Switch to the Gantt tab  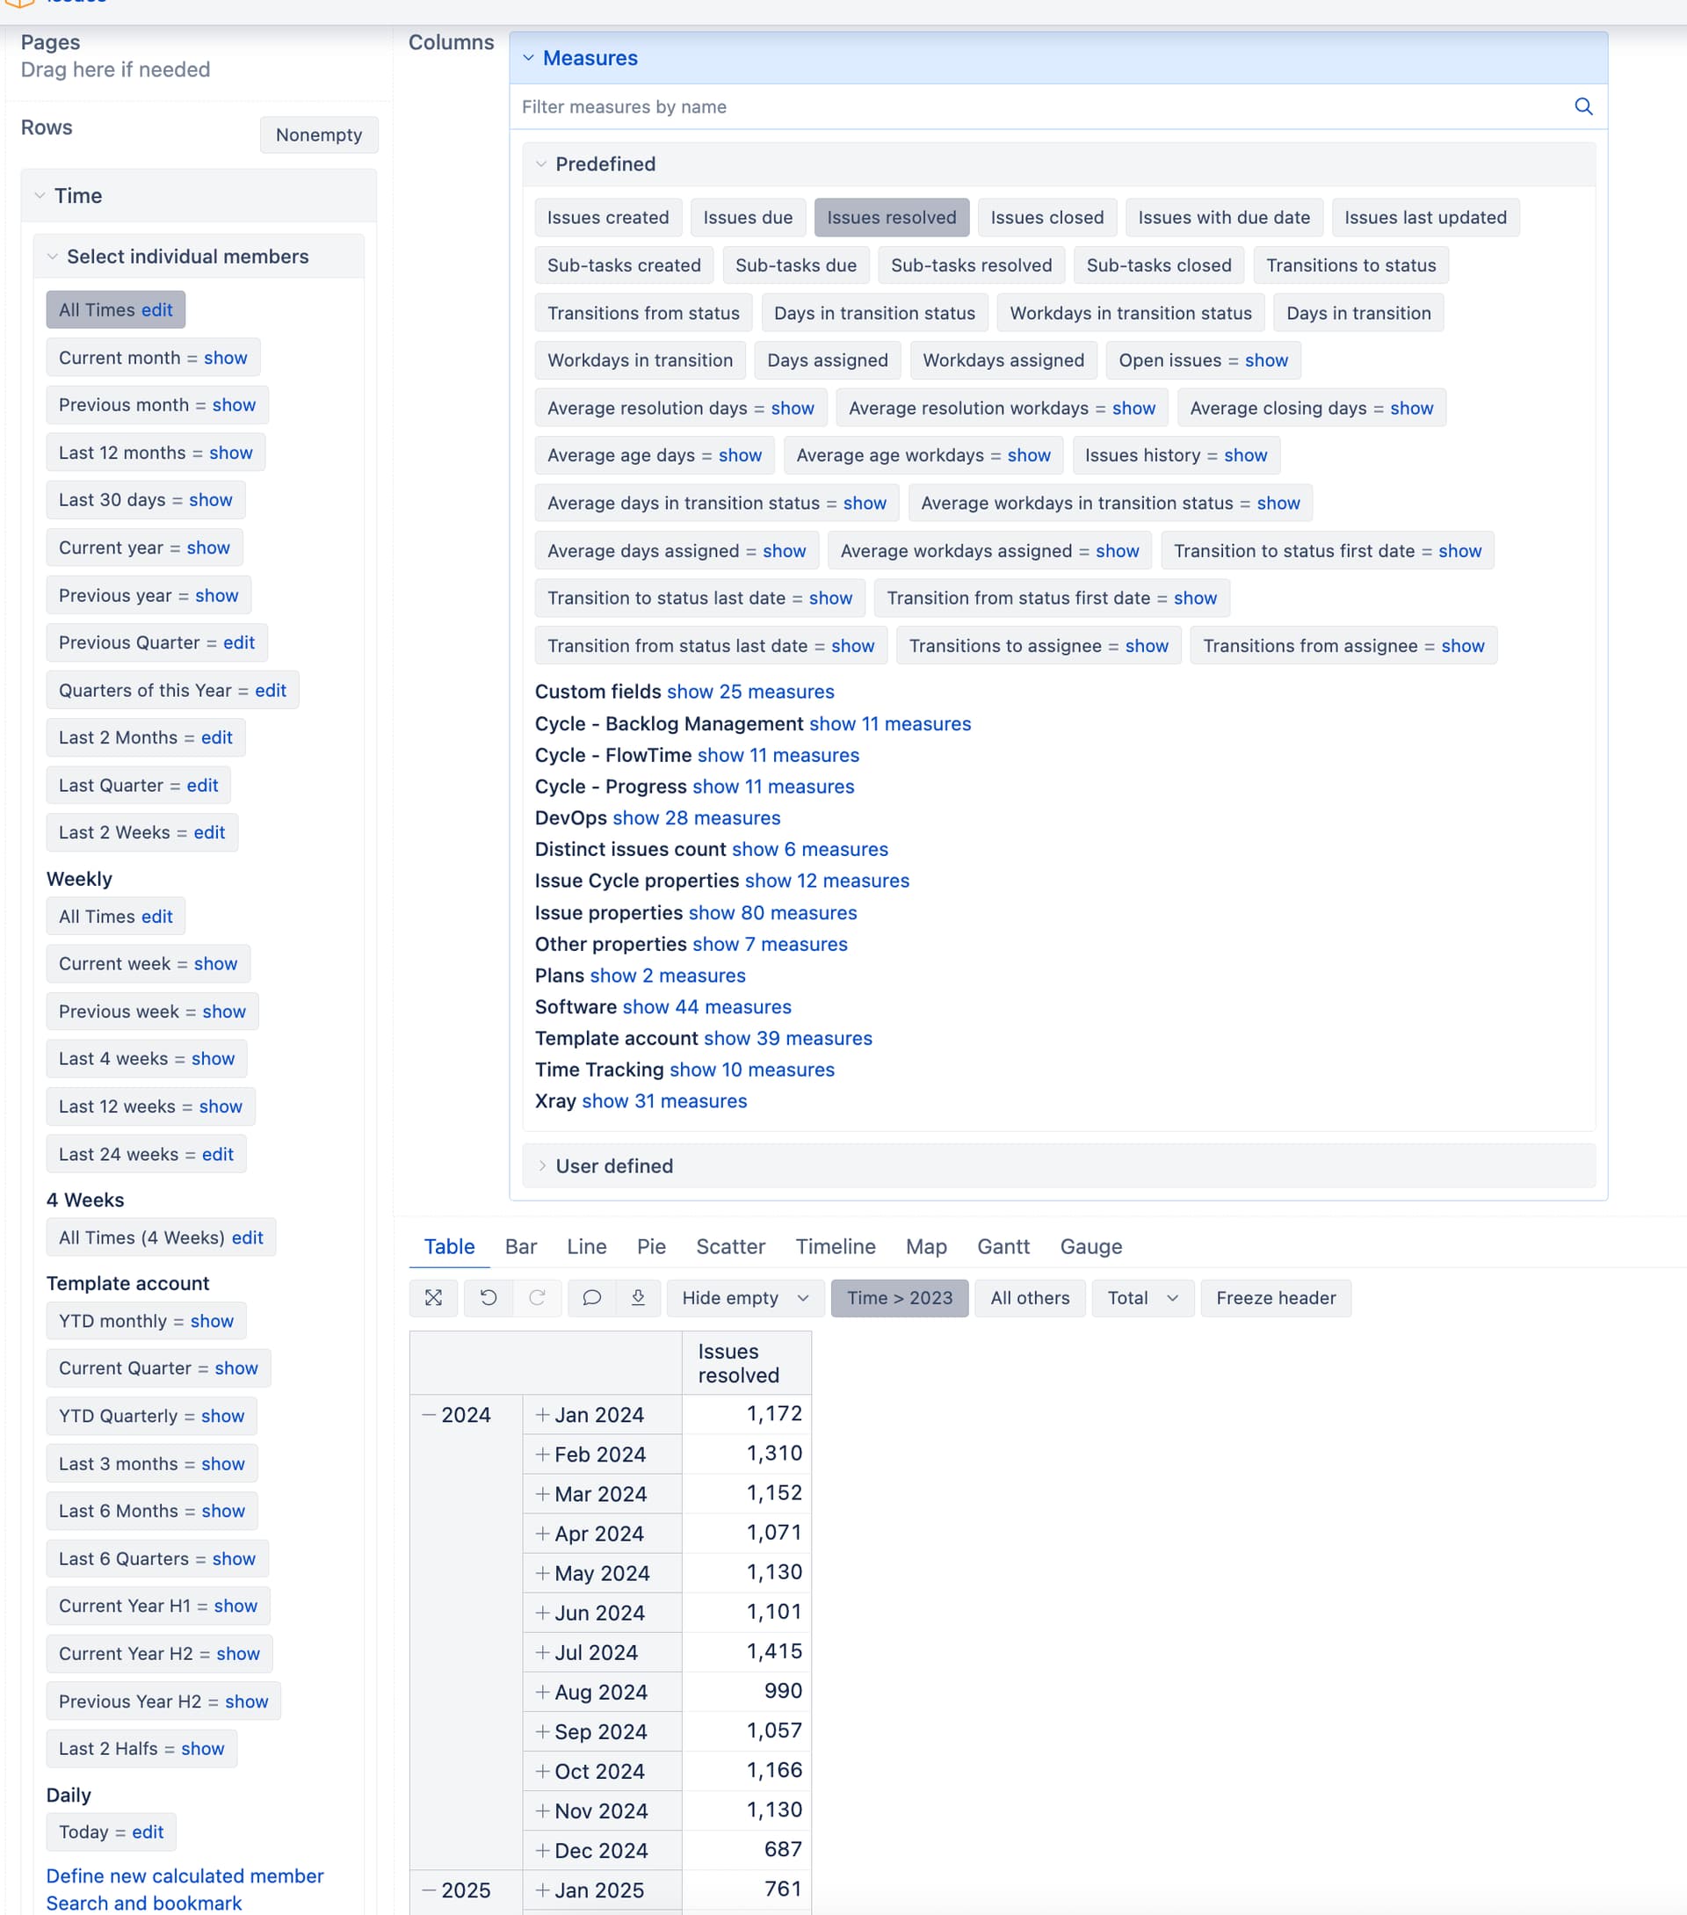pos(1003,1246)
